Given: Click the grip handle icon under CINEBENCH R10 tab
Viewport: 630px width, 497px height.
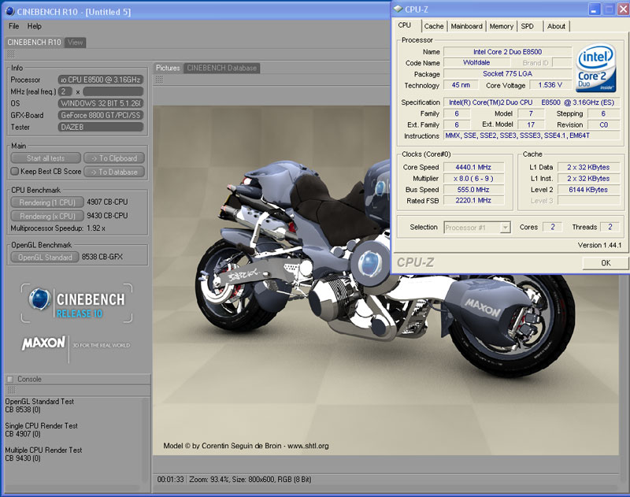Looking at the screenshot, I should pyautogui.click(x=11, y=54).
